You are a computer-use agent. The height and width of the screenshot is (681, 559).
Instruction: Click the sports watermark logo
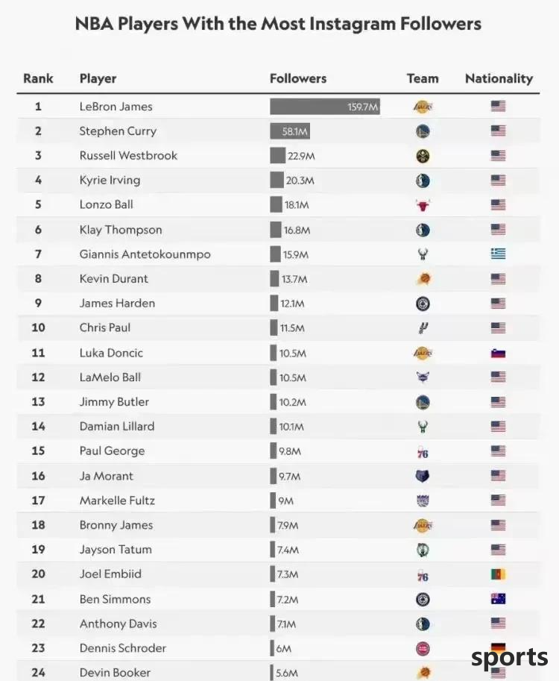point(510,658)
